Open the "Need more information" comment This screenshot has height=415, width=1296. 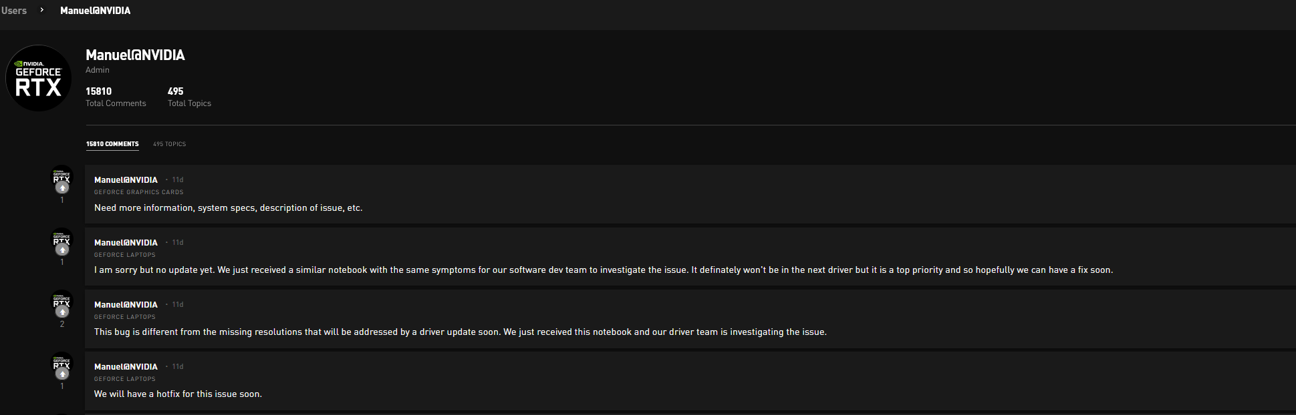[x=229, y=207]
